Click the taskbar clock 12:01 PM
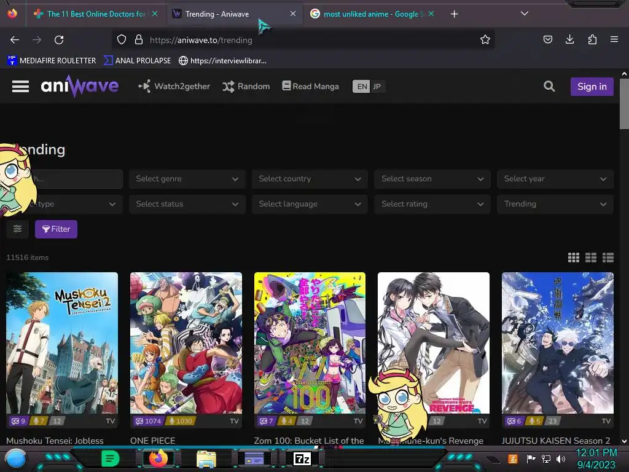The height and width of the screenshot is (472, 629). click(x=596, y=453)
